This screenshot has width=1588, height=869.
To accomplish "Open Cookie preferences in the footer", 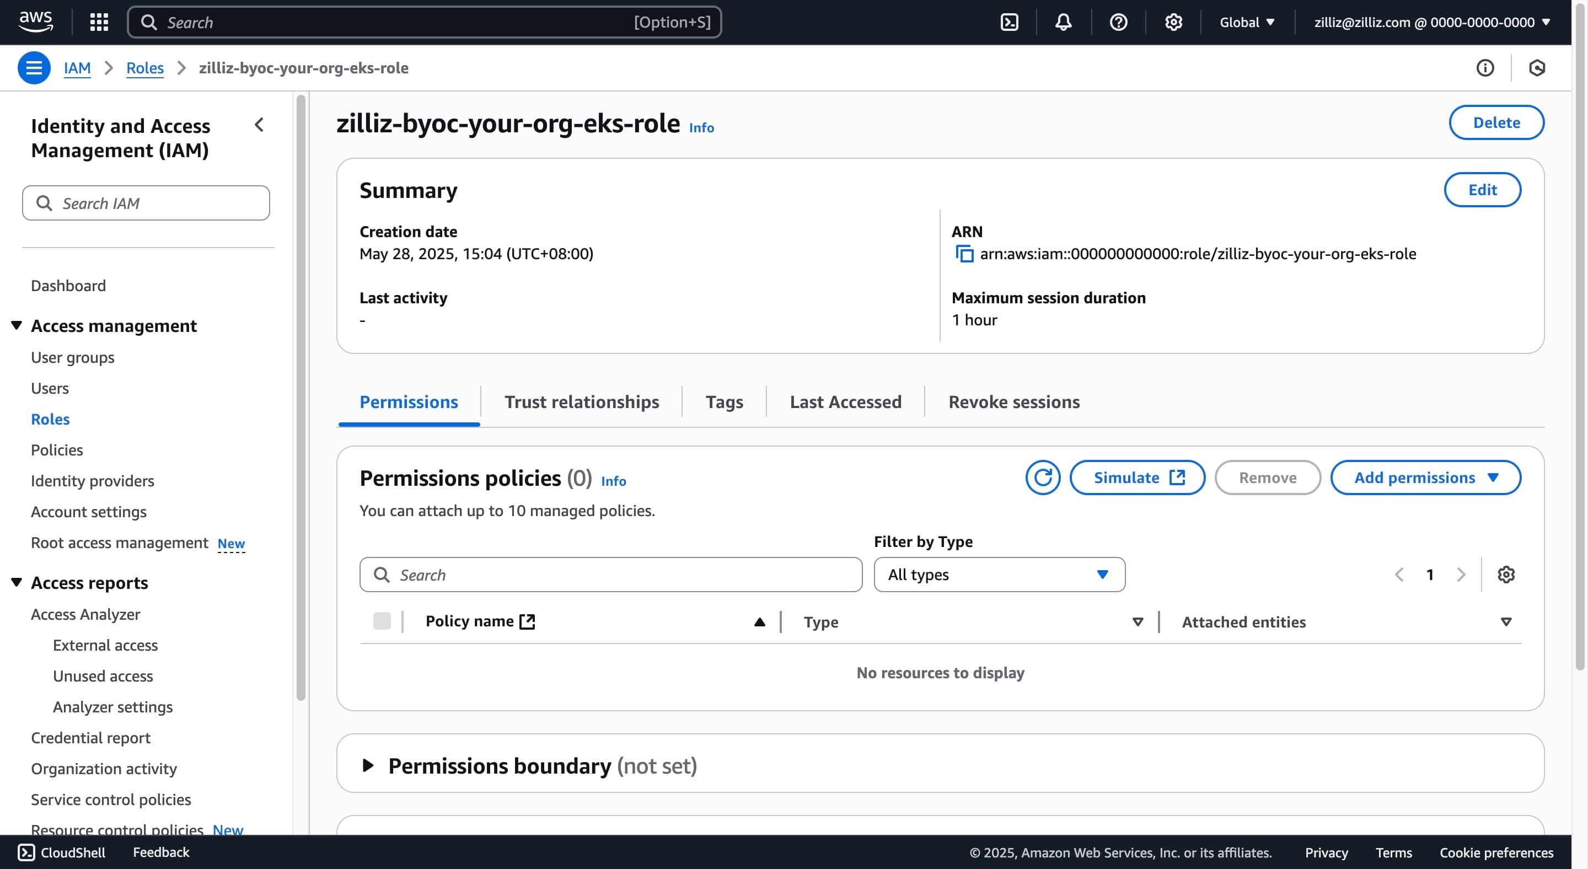I will tap(1496, 852).
